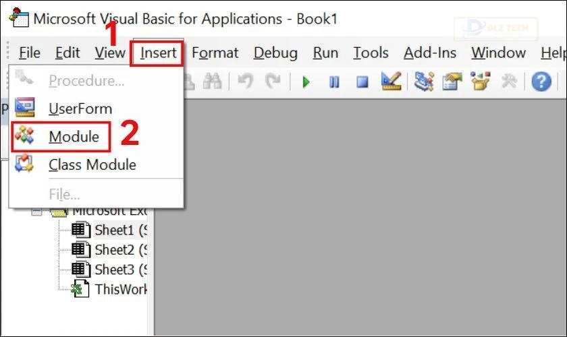Image resolution: width=567 pixels, height=337 pixels.
Task: Open the Tools menu
Action: [x=371, y=53]
